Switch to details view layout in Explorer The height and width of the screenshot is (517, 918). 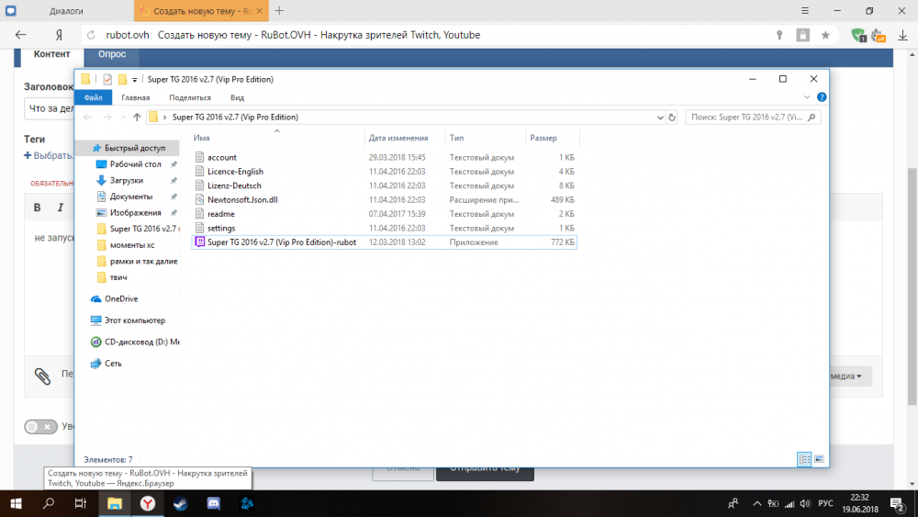tap(804, 459)
